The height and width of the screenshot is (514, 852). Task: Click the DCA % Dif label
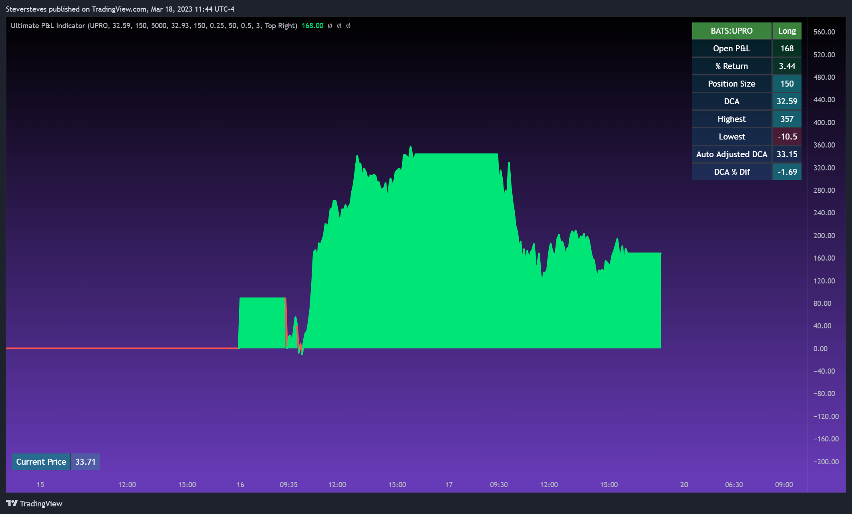coord(731,172)
